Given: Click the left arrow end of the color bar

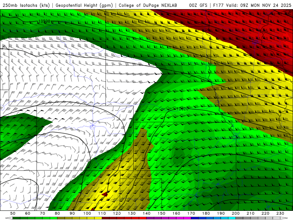Looking at the screenshot, I should [x=9, y=218].
